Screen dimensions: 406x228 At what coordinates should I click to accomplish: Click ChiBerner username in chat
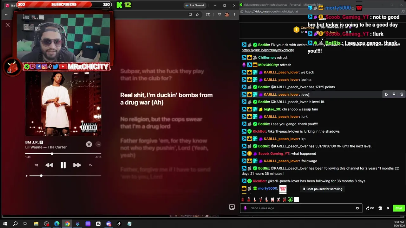point(266,58)
